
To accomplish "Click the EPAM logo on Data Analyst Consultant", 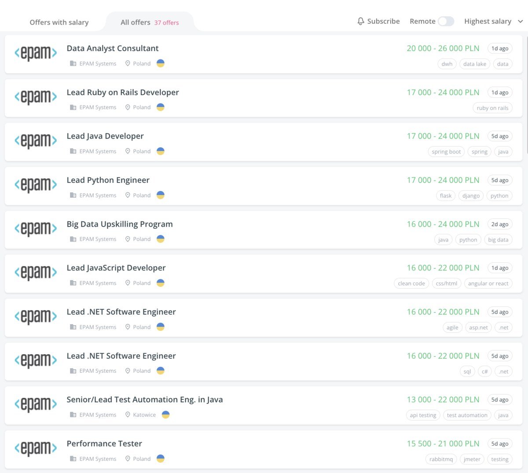I will [36, 53].
